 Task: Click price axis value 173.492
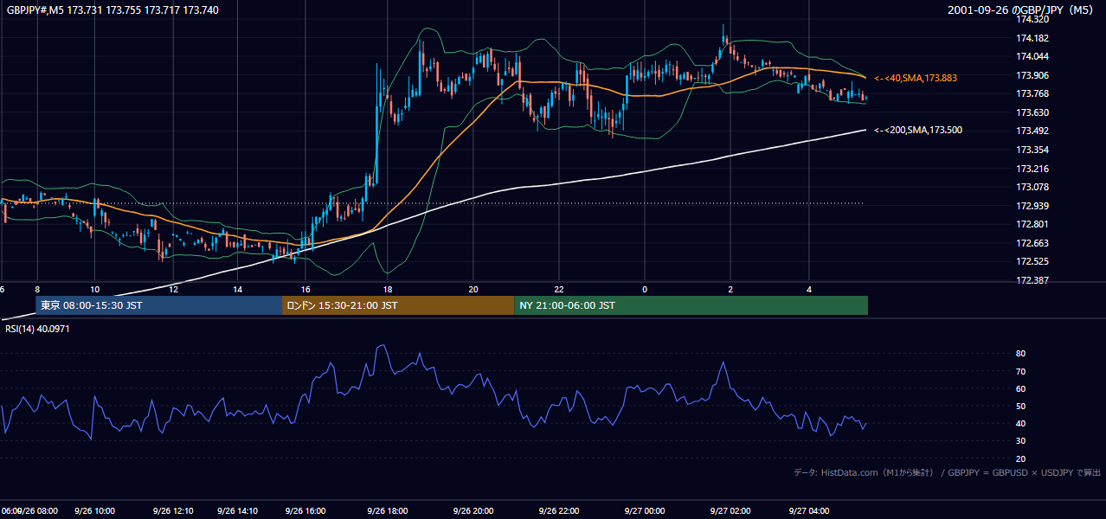1032,131
